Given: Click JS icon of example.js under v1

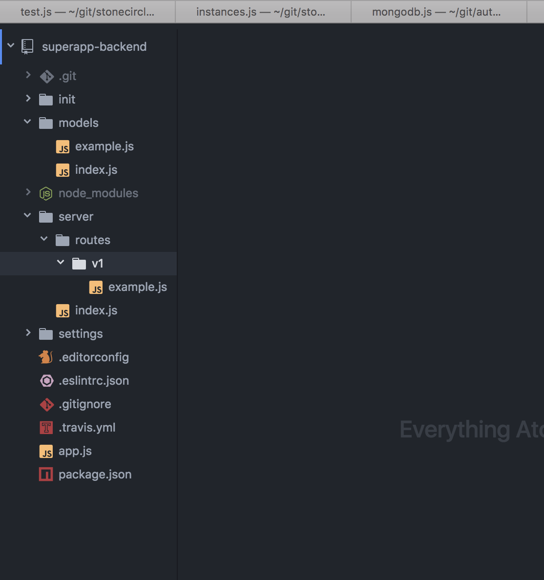Looking at the screenshot, I should coord(96,288).
